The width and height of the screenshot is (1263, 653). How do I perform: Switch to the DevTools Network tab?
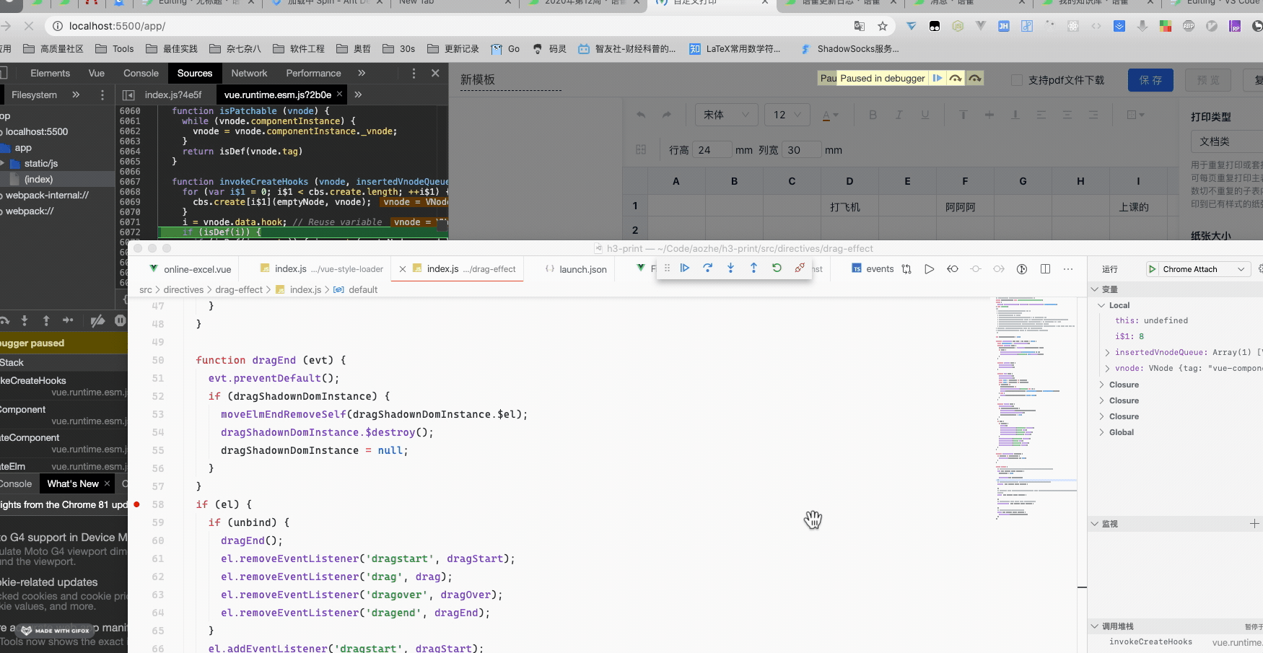coord(249,74)
